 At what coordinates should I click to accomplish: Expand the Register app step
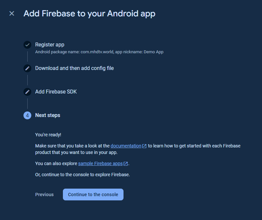click(x=50, y=44)
